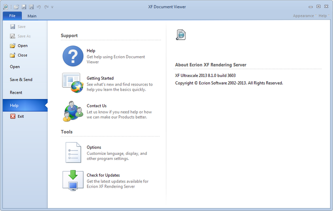Click 'Customize language, display' description text

pyautogui.click(x=117, y=156)
